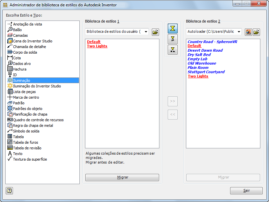Click the Lista de peças icon

tap(10, 91)
